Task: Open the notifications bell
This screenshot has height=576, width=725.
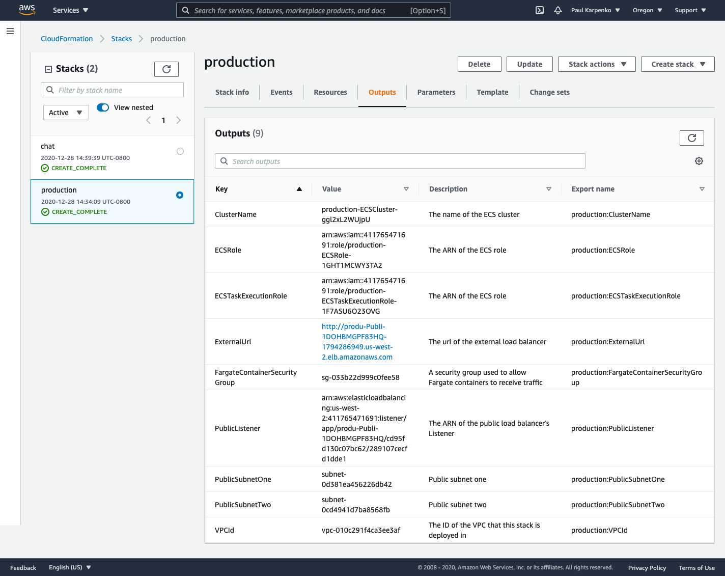Action: point(558,10)
